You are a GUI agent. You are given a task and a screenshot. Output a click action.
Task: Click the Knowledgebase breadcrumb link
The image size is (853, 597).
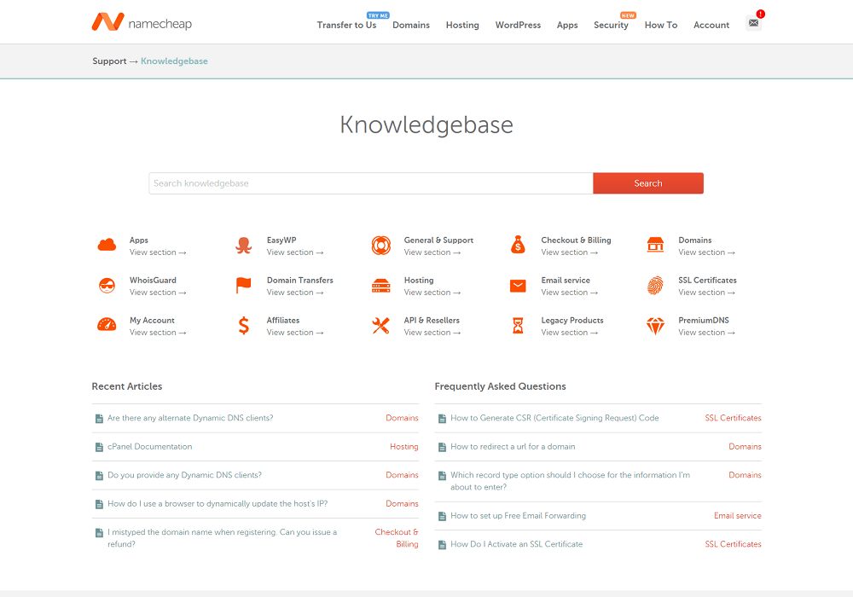[174, 61]
